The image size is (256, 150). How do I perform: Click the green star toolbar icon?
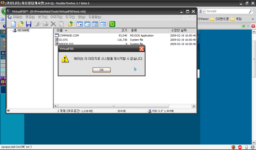point(112,24)
